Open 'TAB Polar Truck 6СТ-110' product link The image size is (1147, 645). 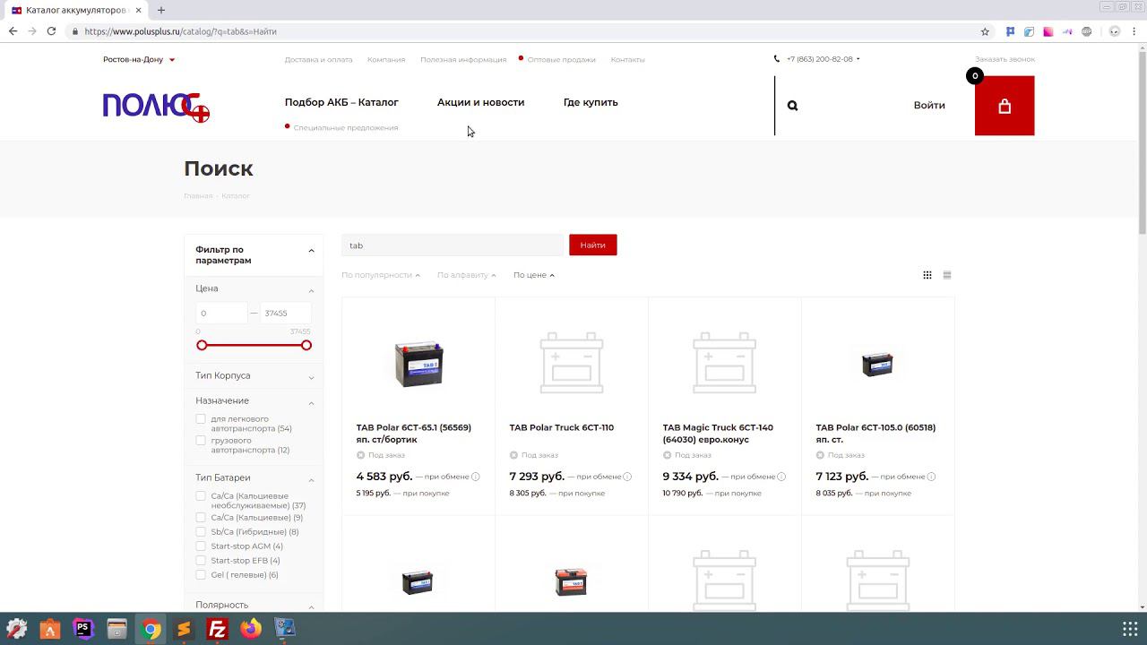coord(562,427)
